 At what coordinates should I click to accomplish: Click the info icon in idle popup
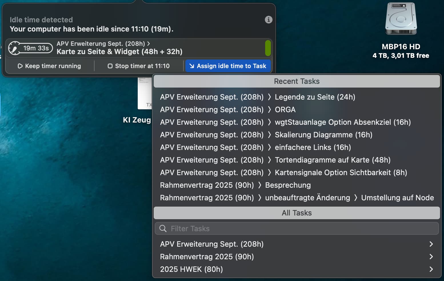coord(268,20)
